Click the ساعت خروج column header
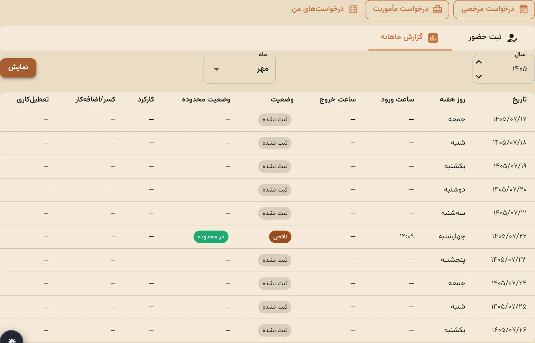 click(x=338, y=100)
